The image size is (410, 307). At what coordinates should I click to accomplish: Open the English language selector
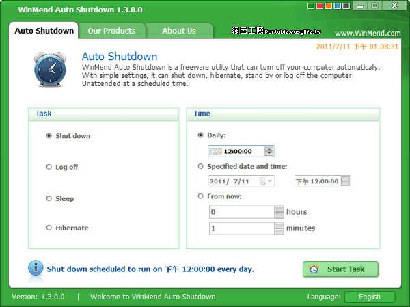coord(370,297)
